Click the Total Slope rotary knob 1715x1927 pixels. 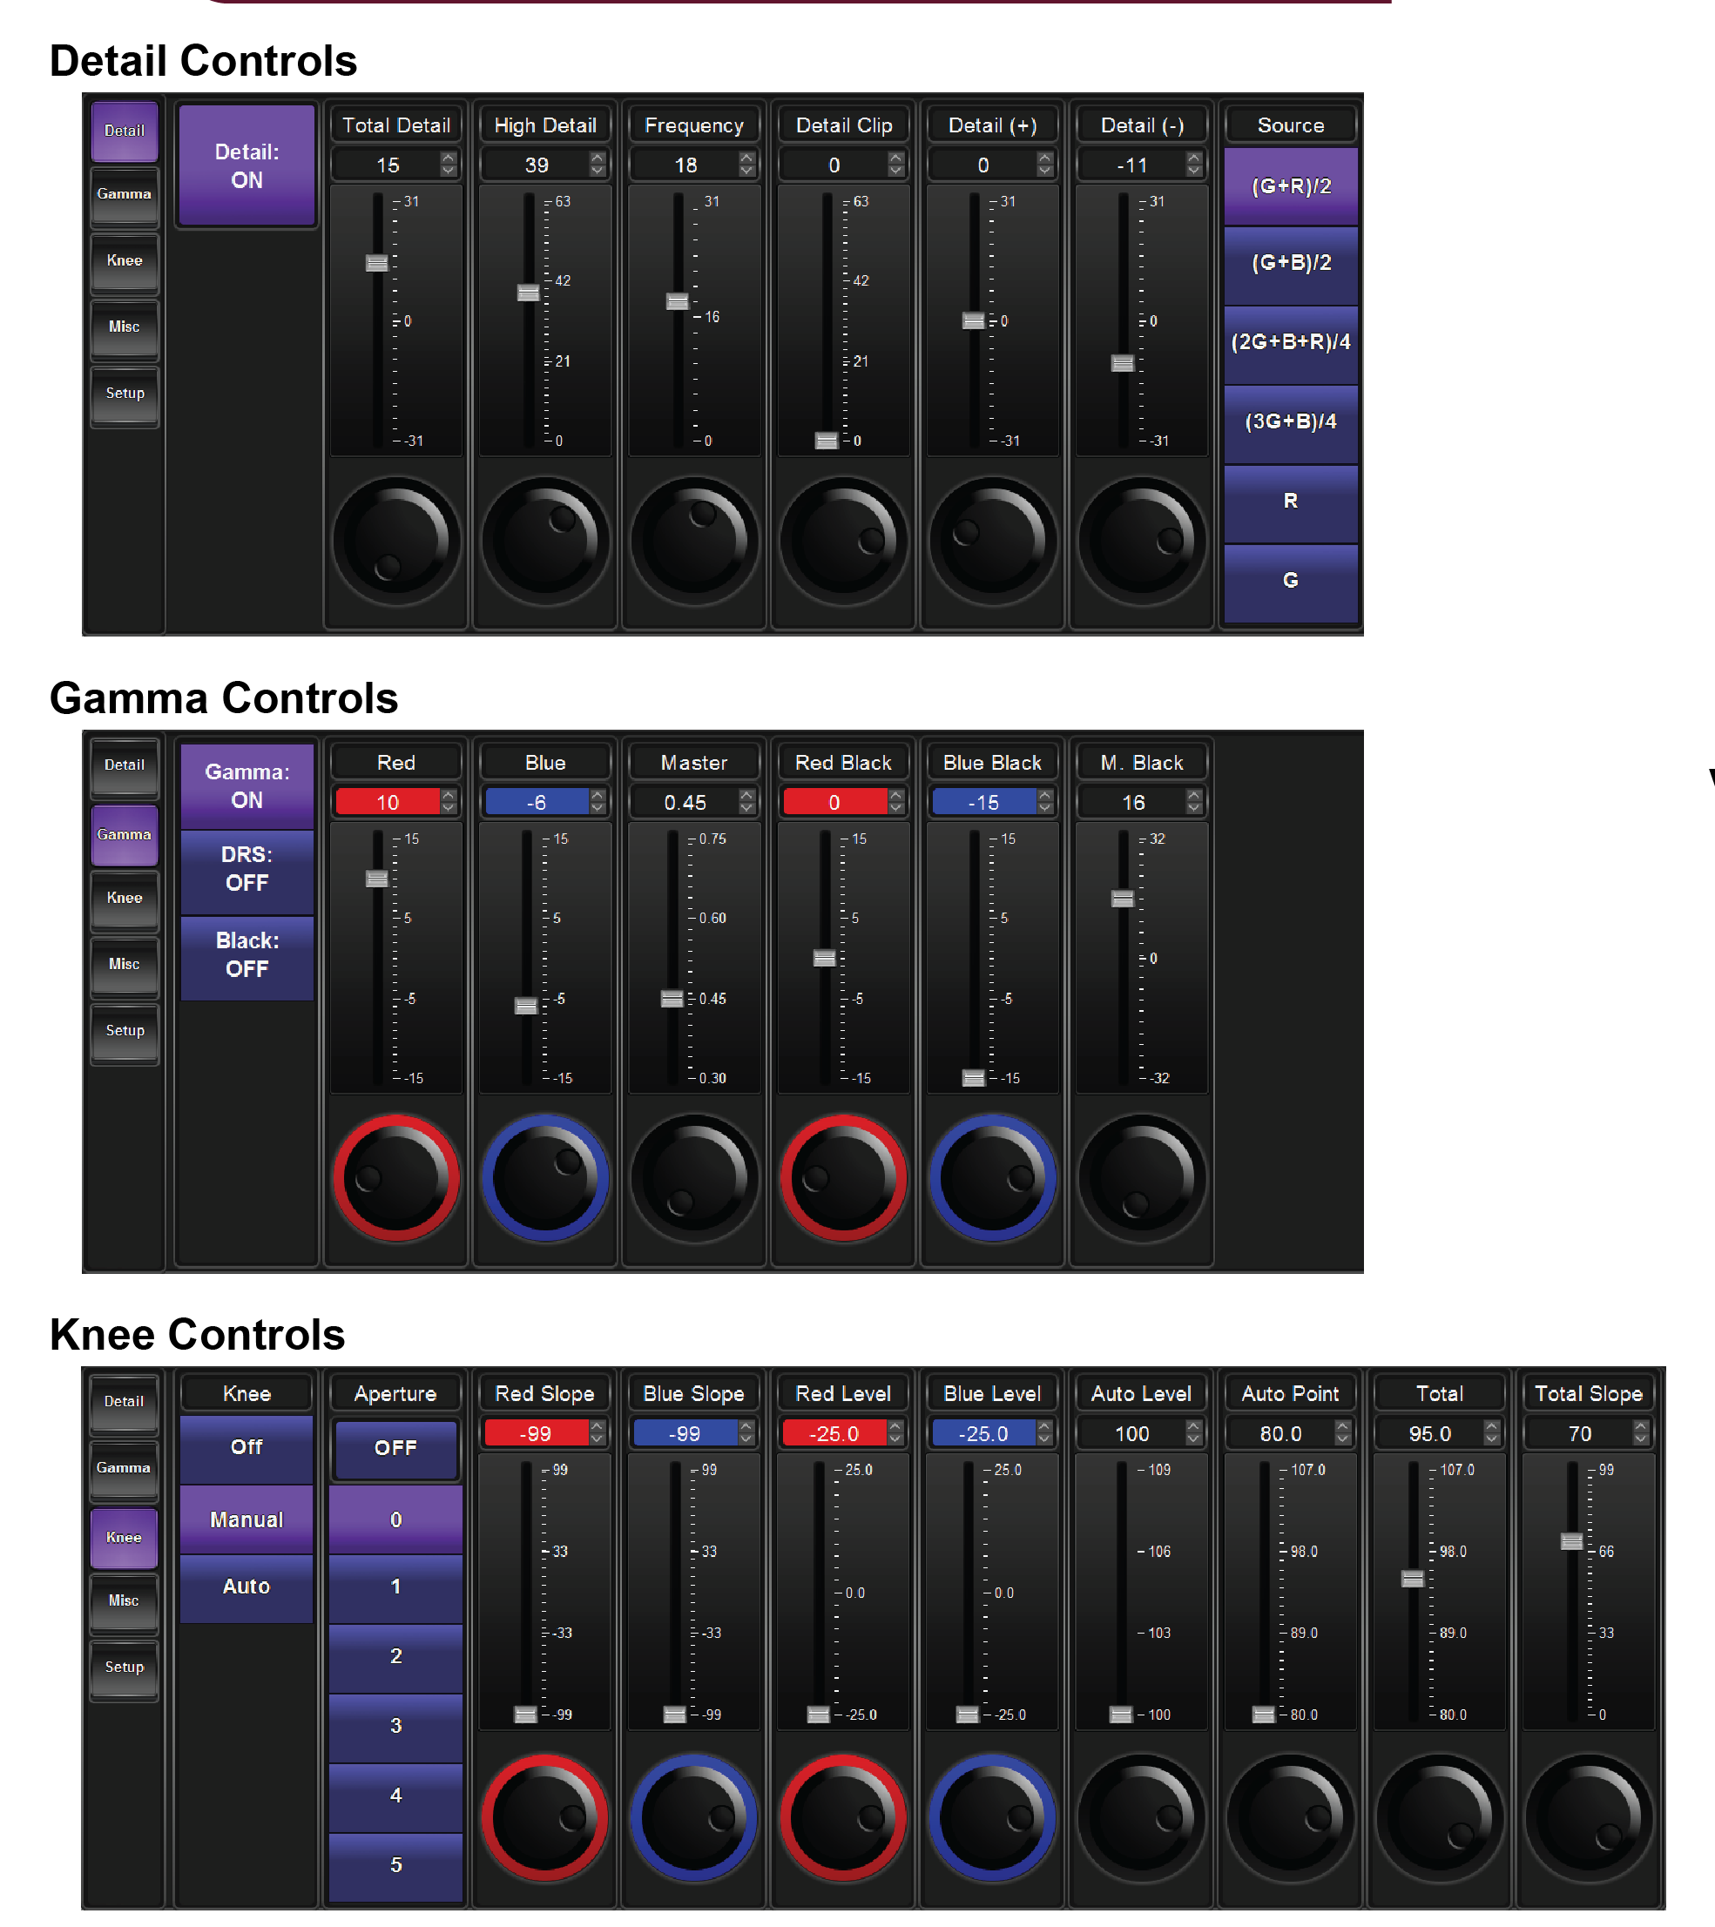(1589, 1816)
